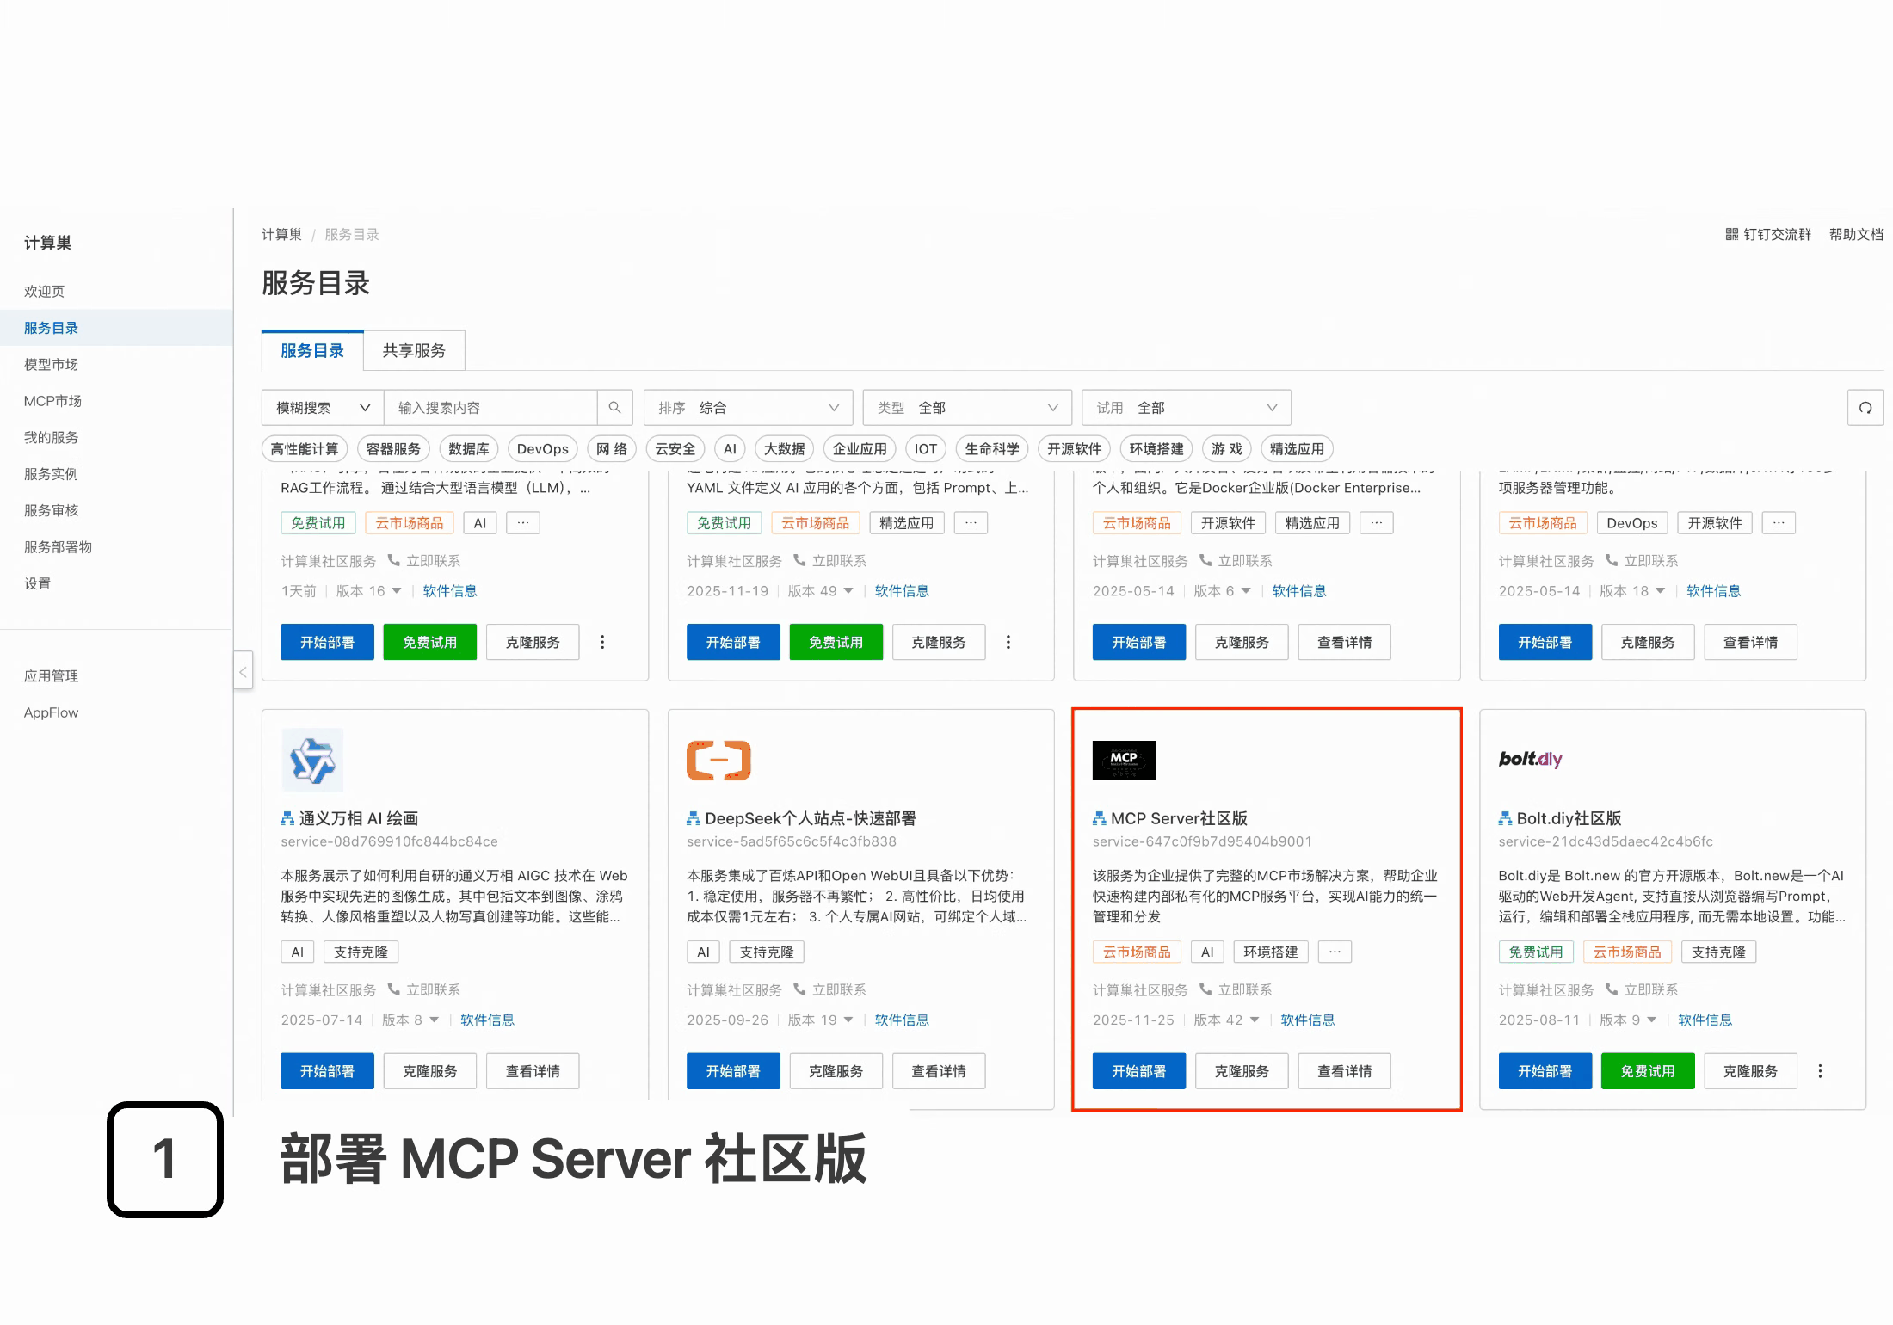The height and width of the screenshot is (1325, 1893).
Task: Click 开始部署 on MCP Server社区版
Action: click(1138, 1071)
